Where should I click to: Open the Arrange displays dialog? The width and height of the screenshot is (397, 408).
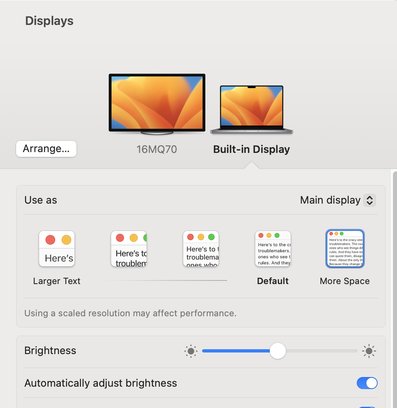click(x=46, y=149)
